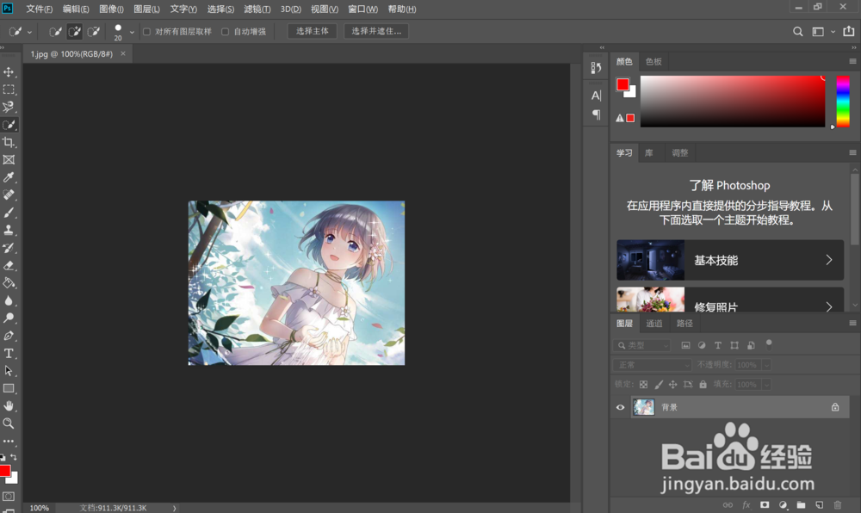Open the blend mode dropdown 正常
861x513 pixels.
(x=653, y=365)
